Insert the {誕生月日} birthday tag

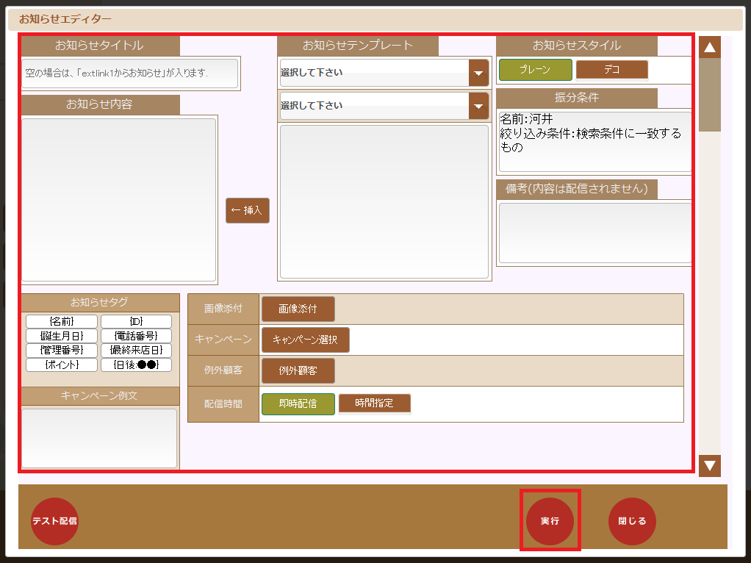[61, 336]
